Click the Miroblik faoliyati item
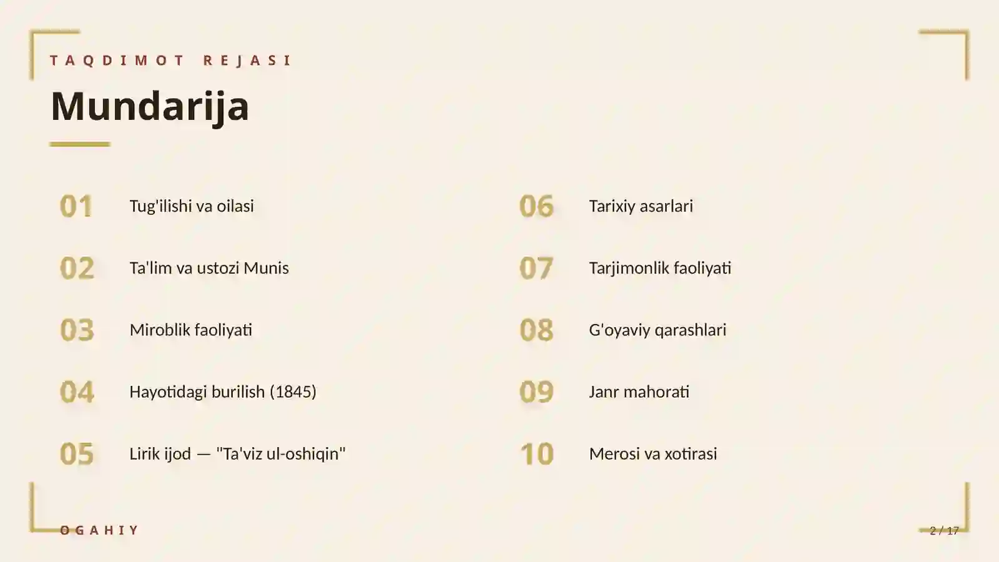 (x=191, y=330)
